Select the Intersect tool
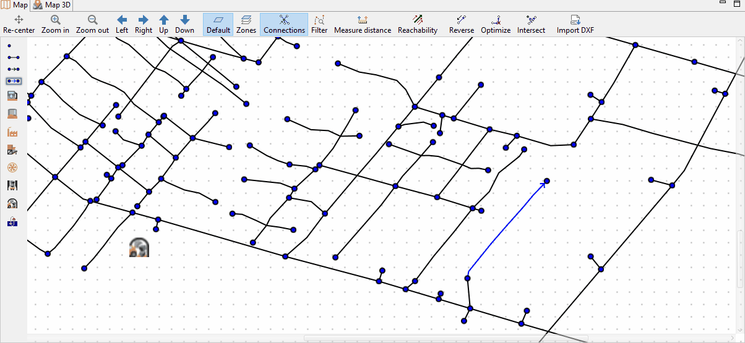The height and width of the screenshot is (343, 745). [532, 25]
